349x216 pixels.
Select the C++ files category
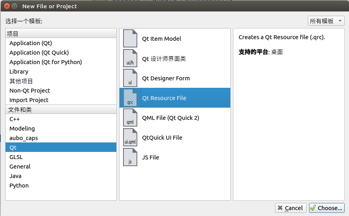(61, 119)
